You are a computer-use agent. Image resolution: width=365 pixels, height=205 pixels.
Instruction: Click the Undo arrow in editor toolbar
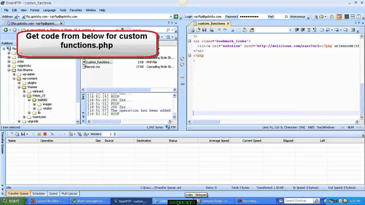(x=219, y=30)
